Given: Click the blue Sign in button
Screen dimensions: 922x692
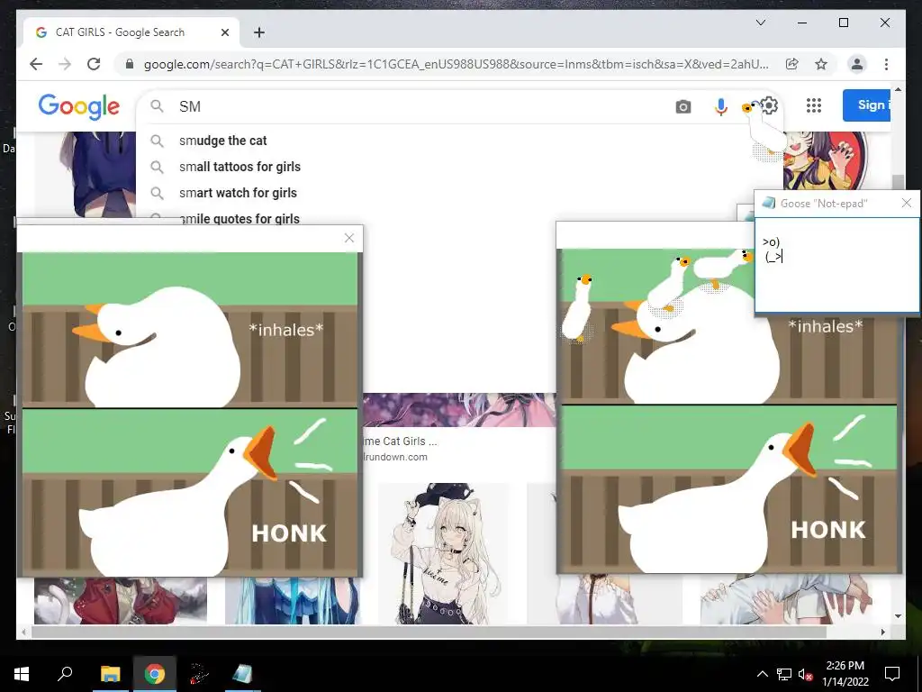Looking at the screenshot, I should [867, 105].
